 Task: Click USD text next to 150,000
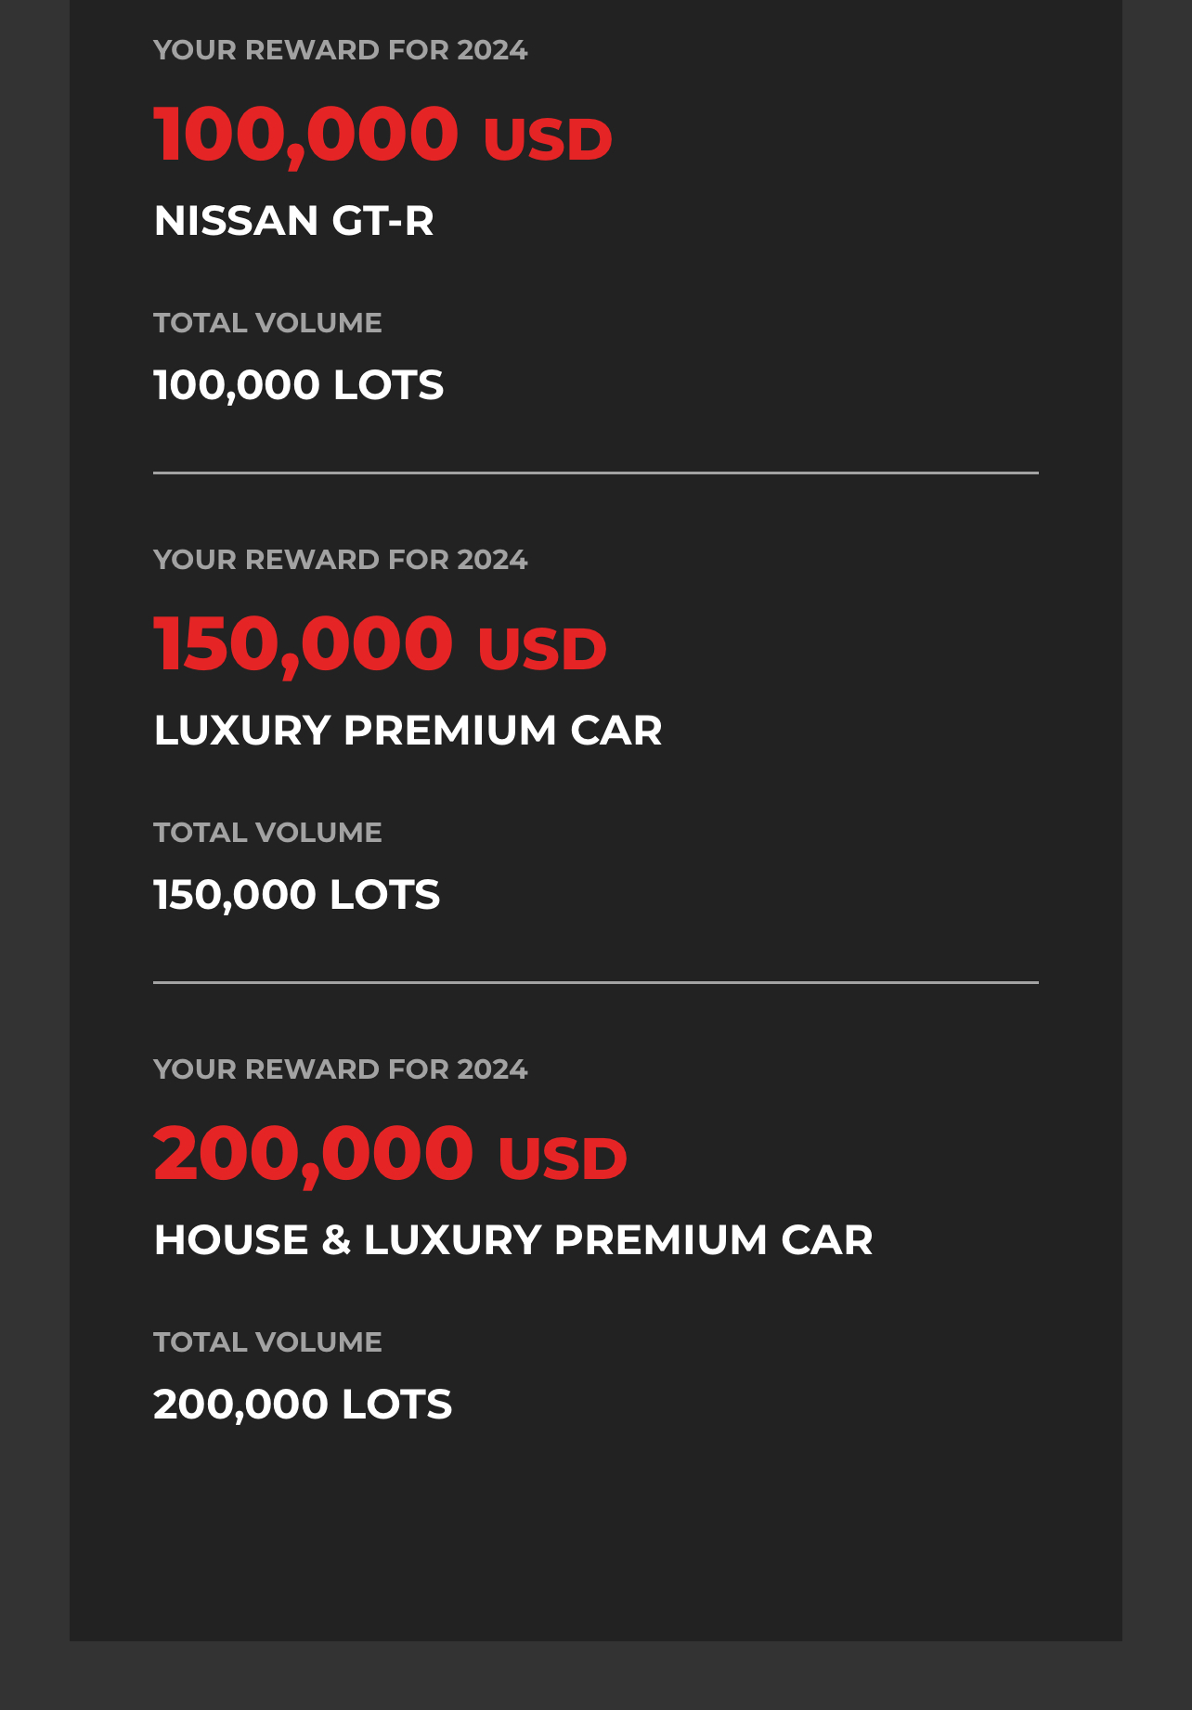(x=542, y=650)
